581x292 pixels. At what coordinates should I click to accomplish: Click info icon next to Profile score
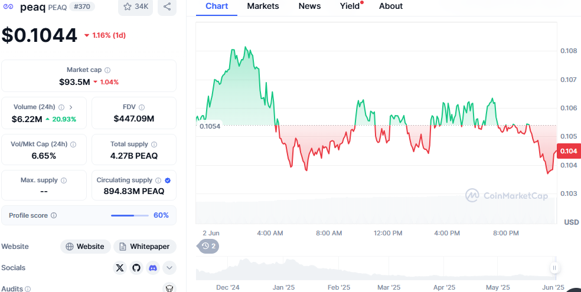(54, 215)
